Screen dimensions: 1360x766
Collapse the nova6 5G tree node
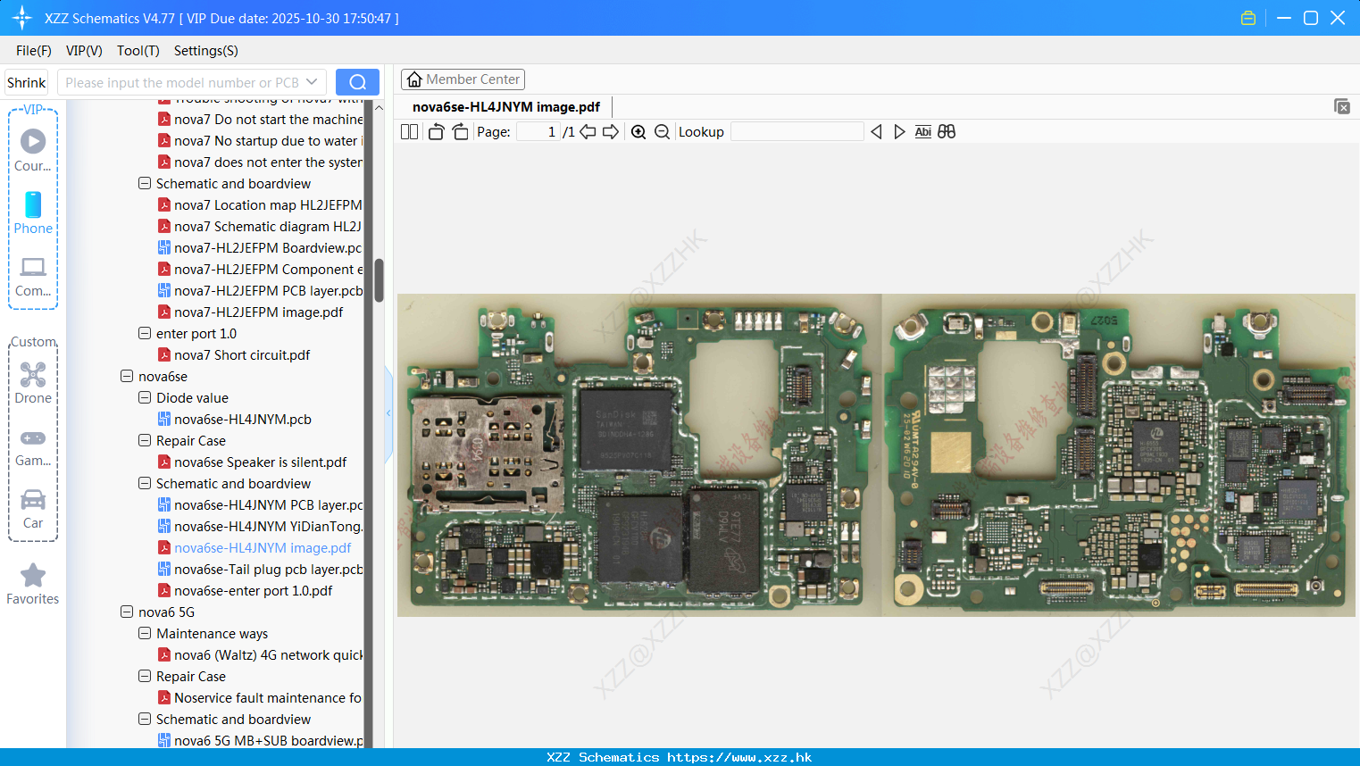point(127,612)
